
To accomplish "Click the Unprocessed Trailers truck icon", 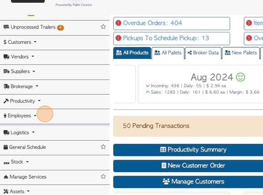I will 6,27.
